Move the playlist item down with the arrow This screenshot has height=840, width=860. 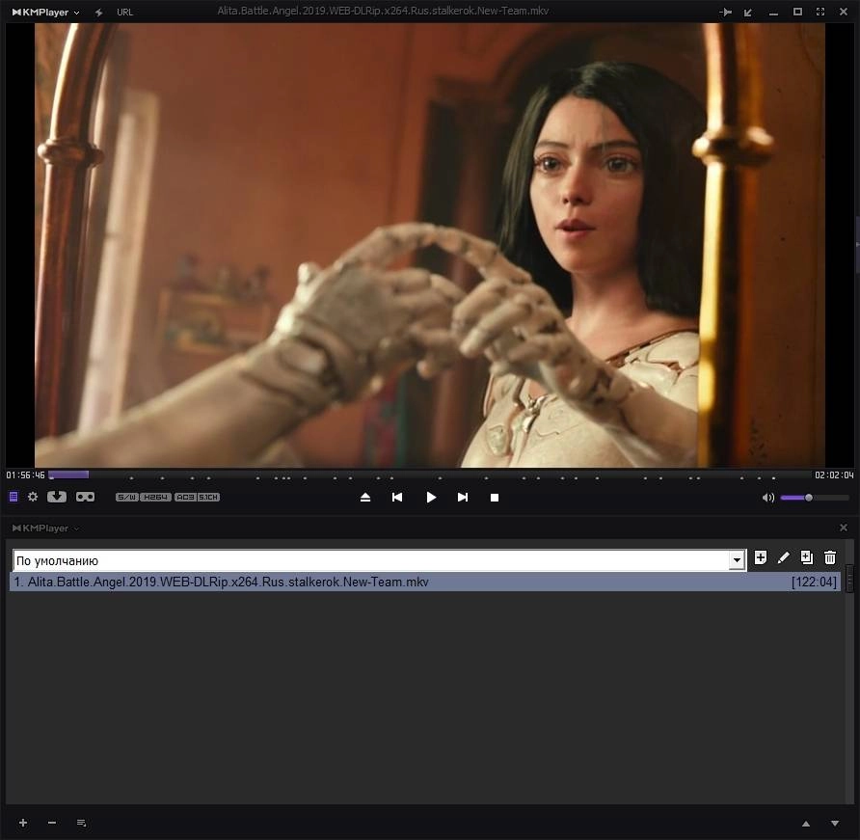click(835, 823)
